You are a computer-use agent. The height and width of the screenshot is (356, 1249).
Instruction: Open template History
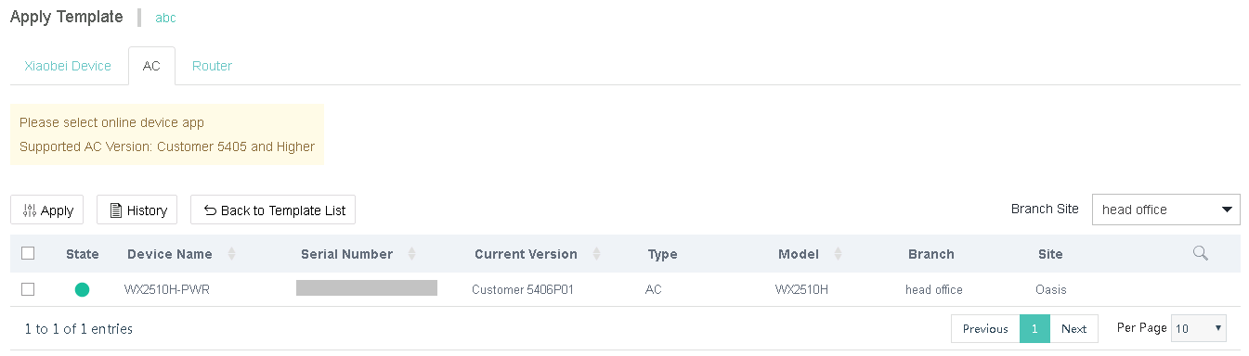[137, 210]
